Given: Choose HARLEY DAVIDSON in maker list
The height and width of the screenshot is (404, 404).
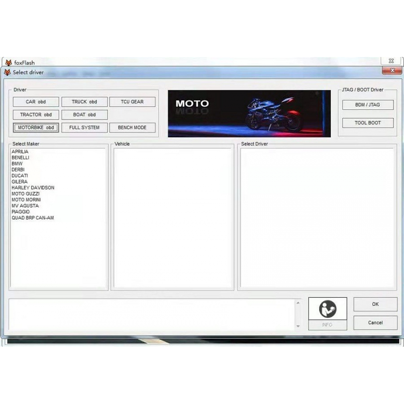Looking at the screenshot, I should (33, 188).
